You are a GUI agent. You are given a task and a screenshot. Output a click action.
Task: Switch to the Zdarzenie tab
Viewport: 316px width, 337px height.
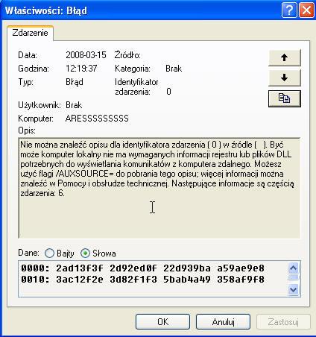coord(30,33)
